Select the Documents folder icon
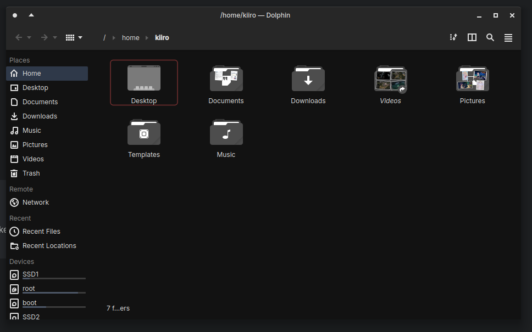Viewport: 532px width, 332px height. pyautogui.click(x=226, y=78)
